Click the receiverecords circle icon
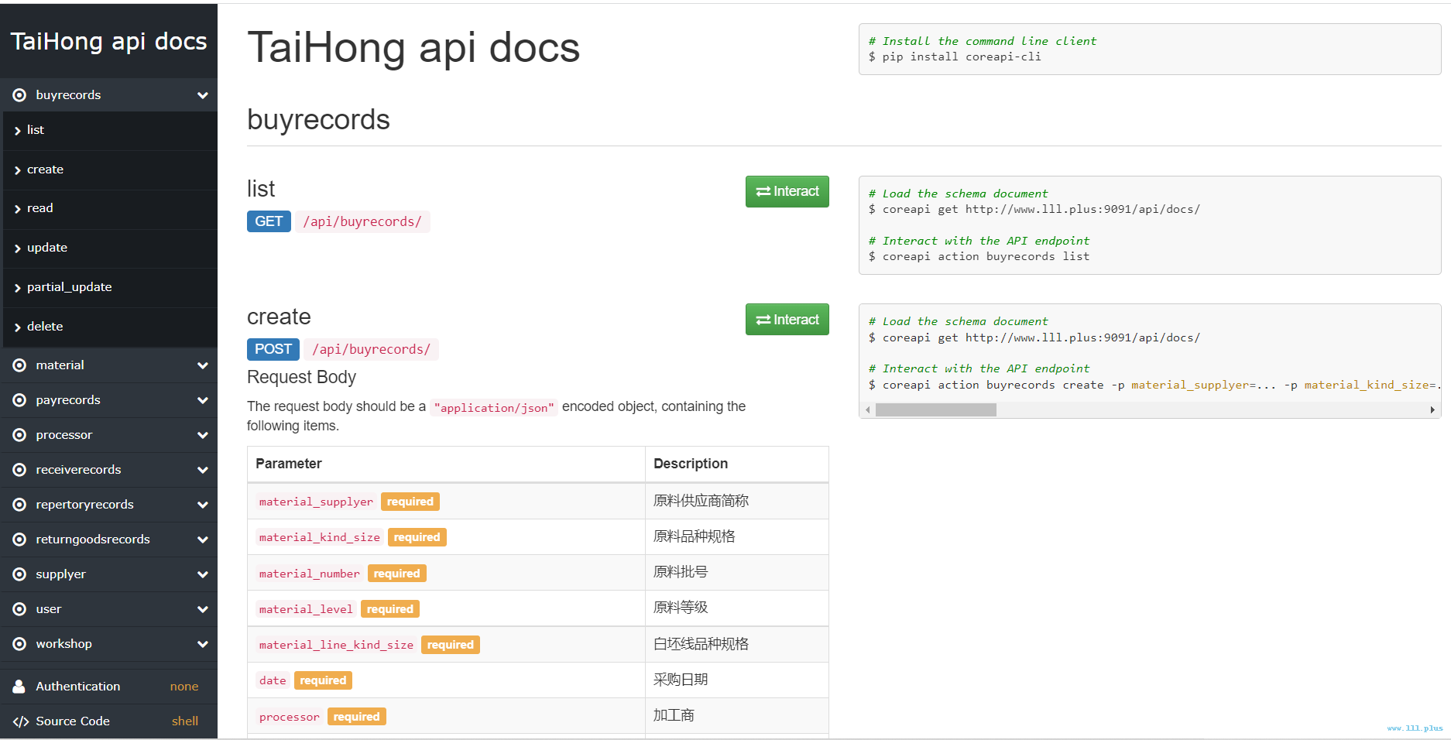 [19, 470]
